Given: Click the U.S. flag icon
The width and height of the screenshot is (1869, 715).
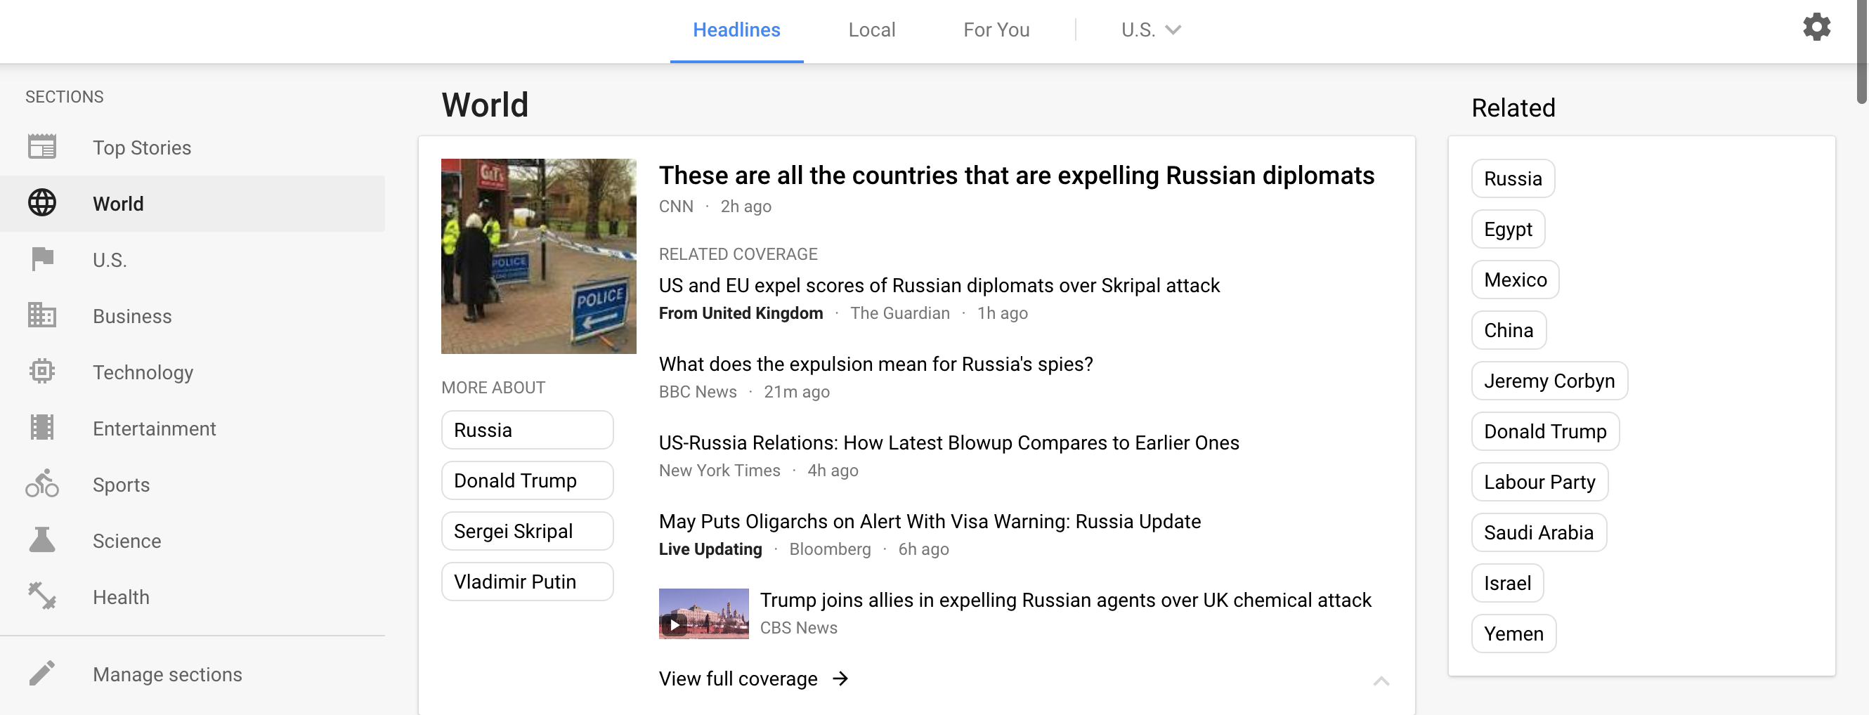Looking at the screenshot, I should (42, 259).
